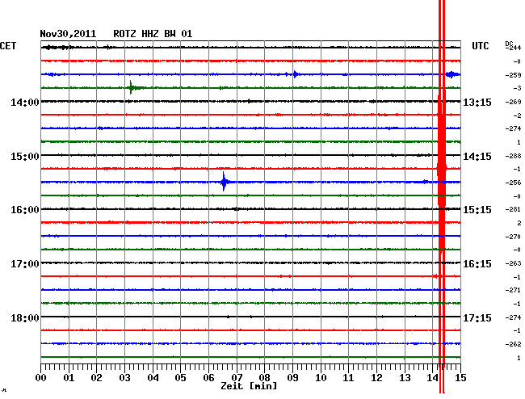The image size is (525, 399).
Task: Click the DC offset value -271
Action: (513, 290)
